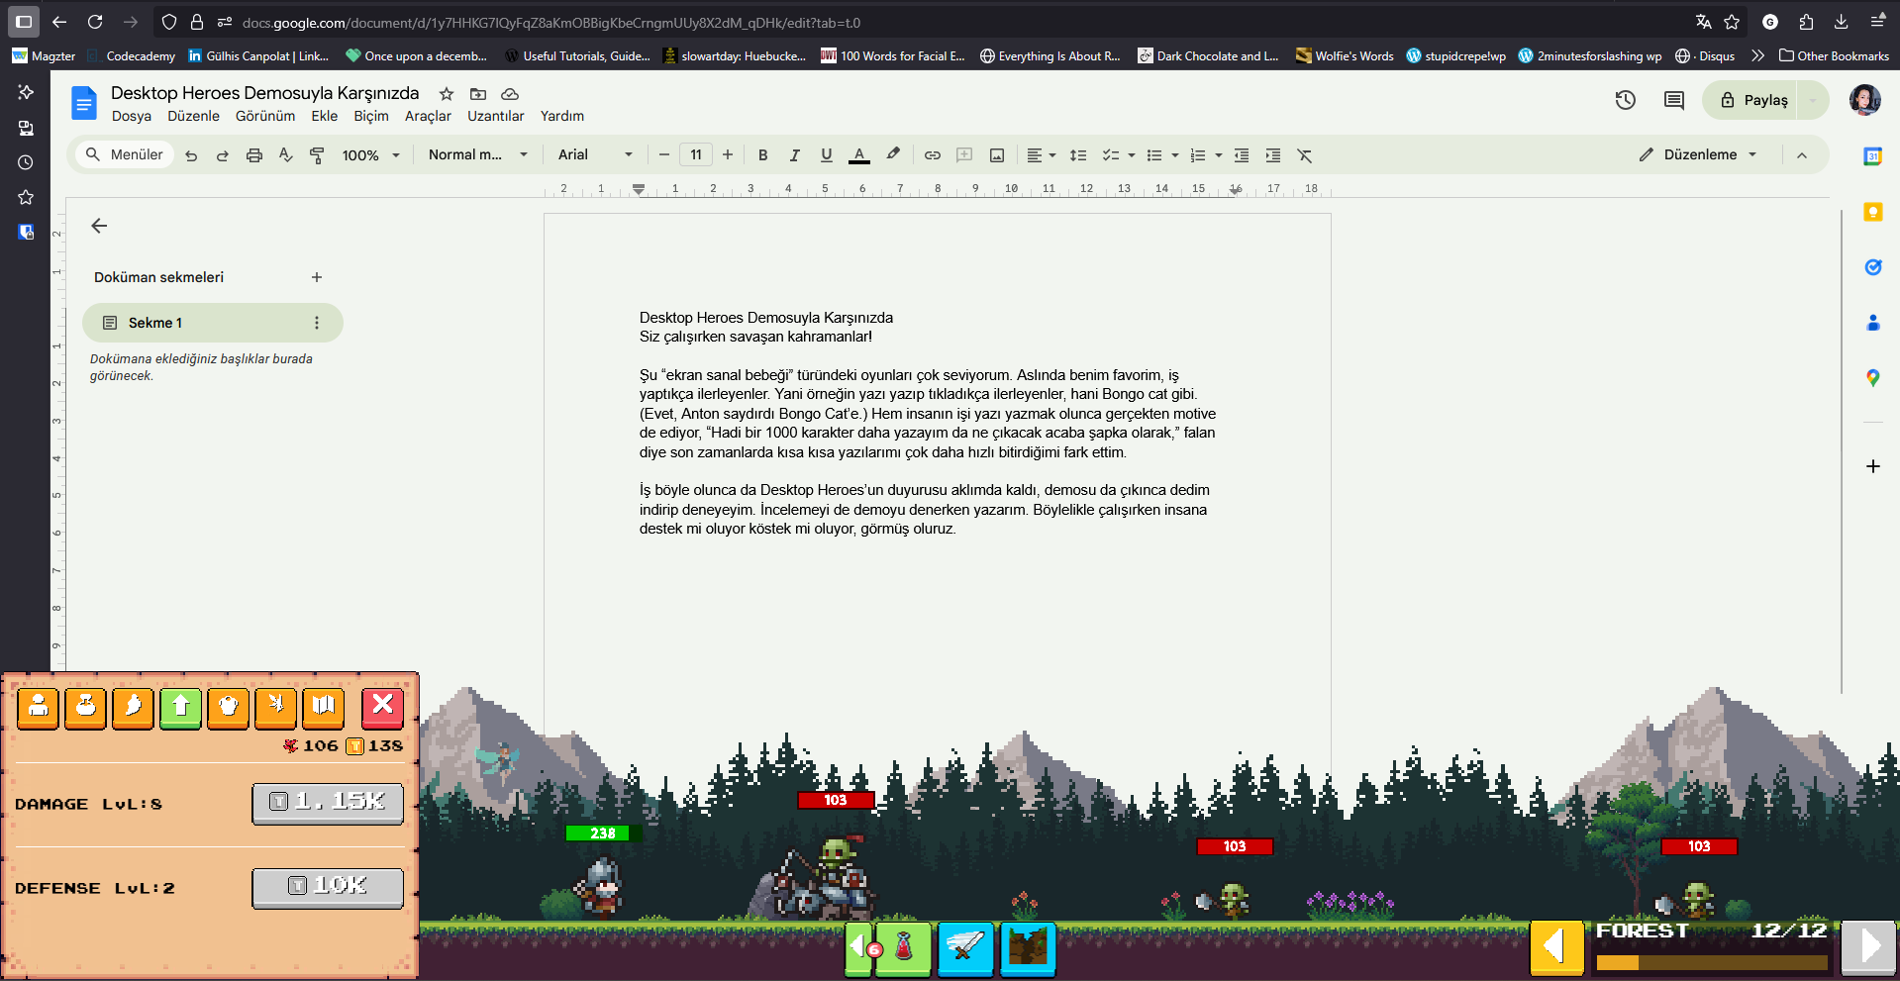
Task: Open version history clock icon
Action: (x=1626, y=100)
